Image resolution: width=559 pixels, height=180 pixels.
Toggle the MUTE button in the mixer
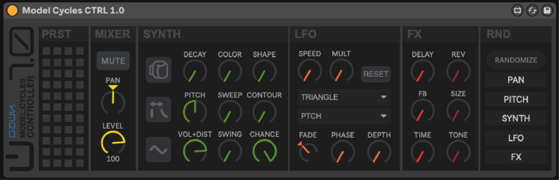pyautogui.click(x=113, y=61)
